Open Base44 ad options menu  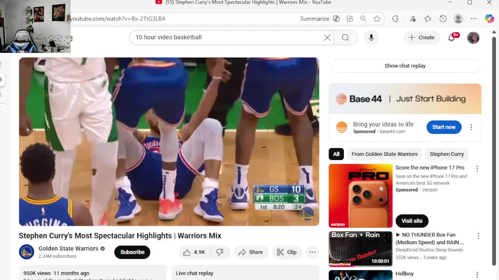pos(471,127)
